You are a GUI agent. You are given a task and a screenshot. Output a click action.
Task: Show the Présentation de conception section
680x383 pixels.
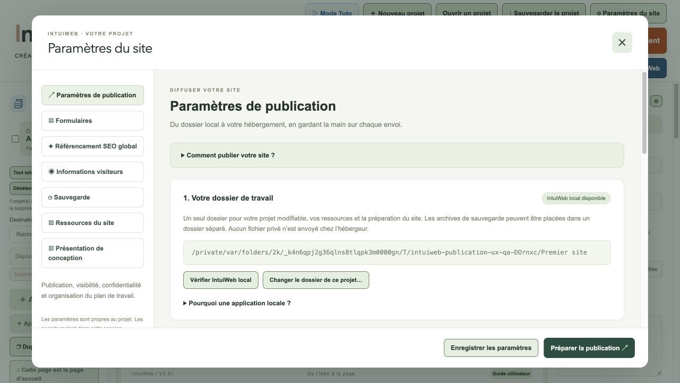pos(92,253)
